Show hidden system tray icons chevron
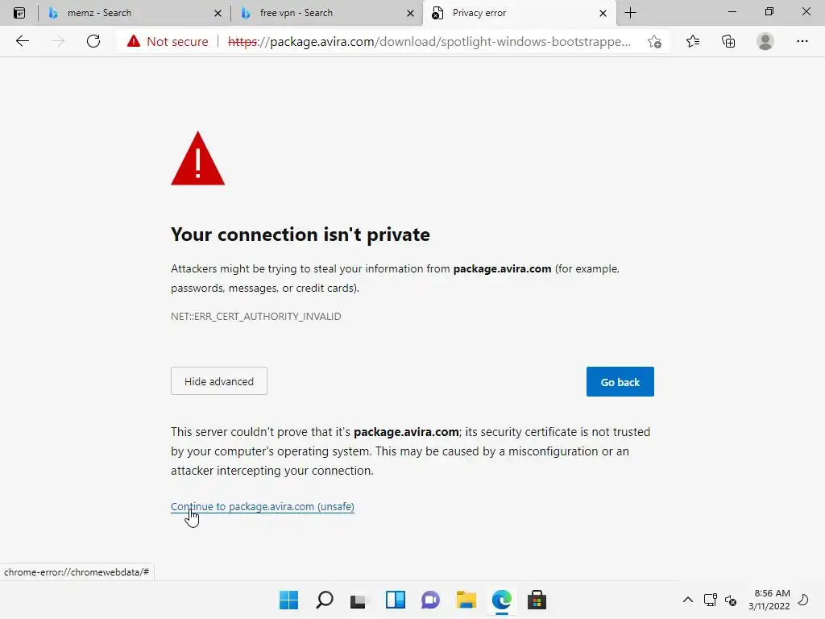The image size is (825, 619). (687, 600)
